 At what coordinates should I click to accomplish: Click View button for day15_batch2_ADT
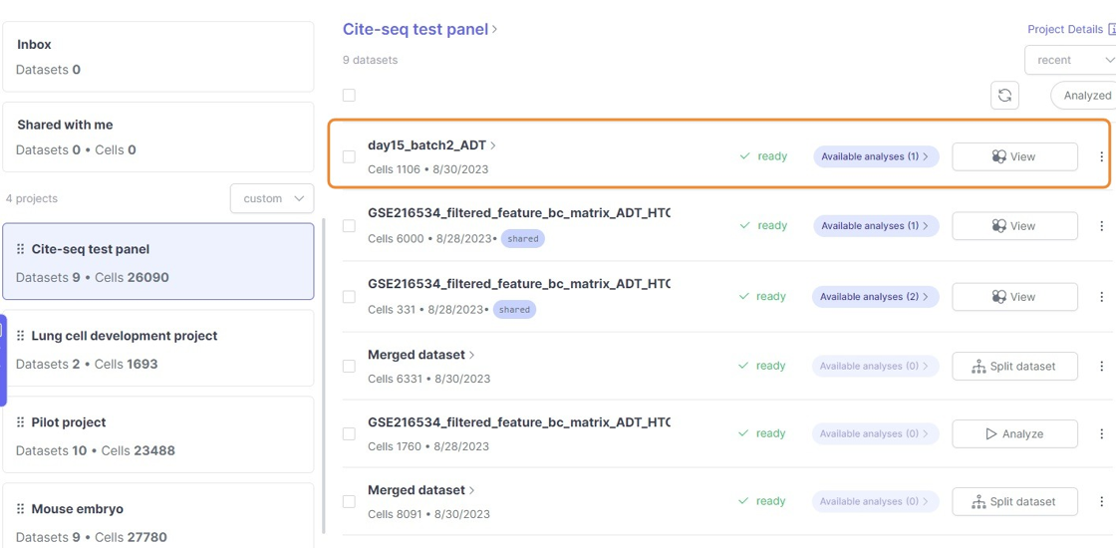[x=1014, y=156]
